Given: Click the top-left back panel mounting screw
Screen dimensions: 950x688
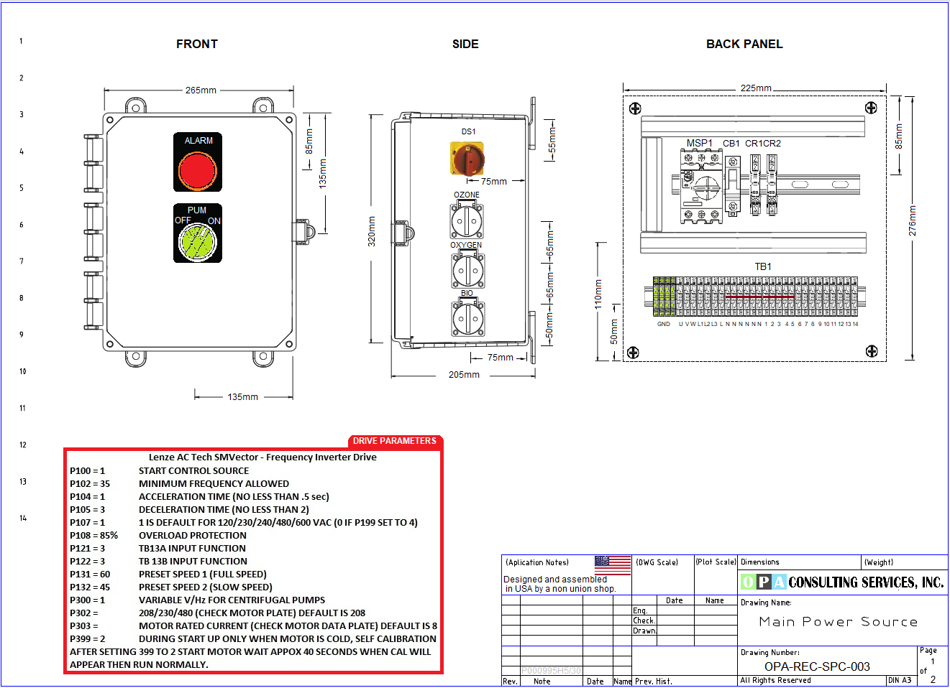Looking at the screenshot, I should pos(635,108).
